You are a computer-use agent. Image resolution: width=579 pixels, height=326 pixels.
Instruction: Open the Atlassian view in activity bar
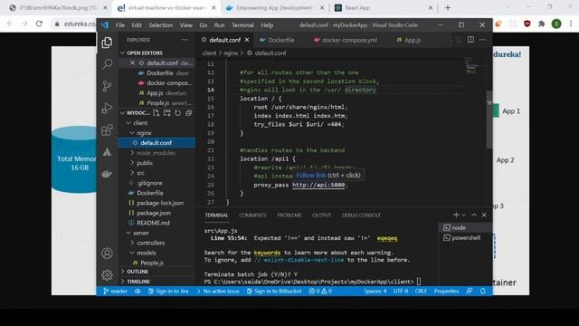[x=107, y=151]
